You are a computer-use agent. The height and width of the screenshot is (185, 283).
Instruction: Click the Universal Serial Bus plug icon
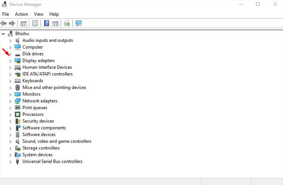tap(17, 161)
